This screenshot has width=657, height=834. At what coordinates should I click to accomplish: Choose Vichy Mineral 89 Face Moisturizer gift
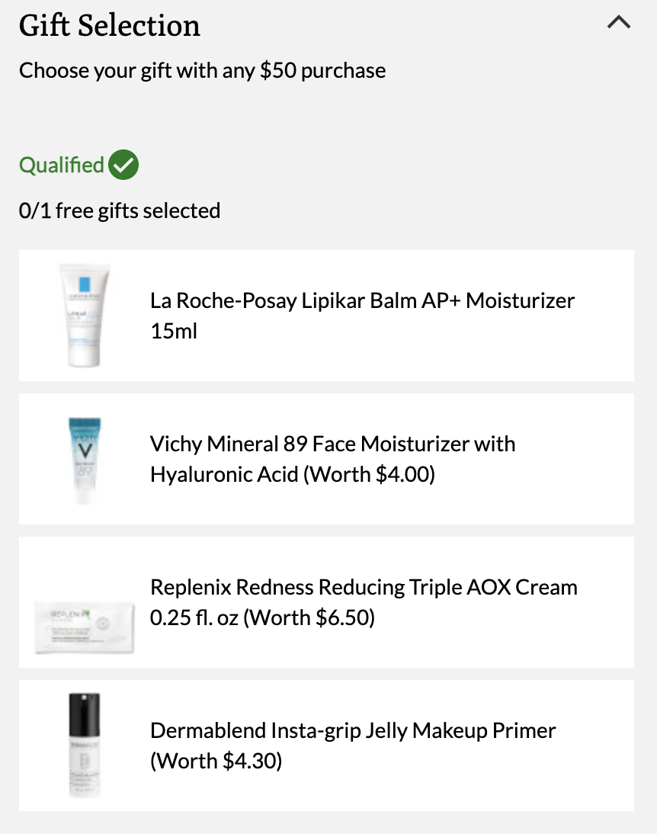tap(326, 459)
